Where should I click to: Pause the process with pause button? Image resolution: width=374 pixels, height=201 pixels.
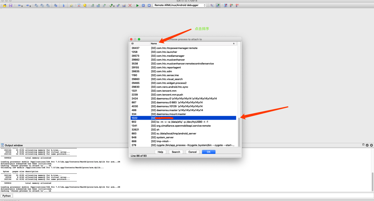[x=143, y=5]
